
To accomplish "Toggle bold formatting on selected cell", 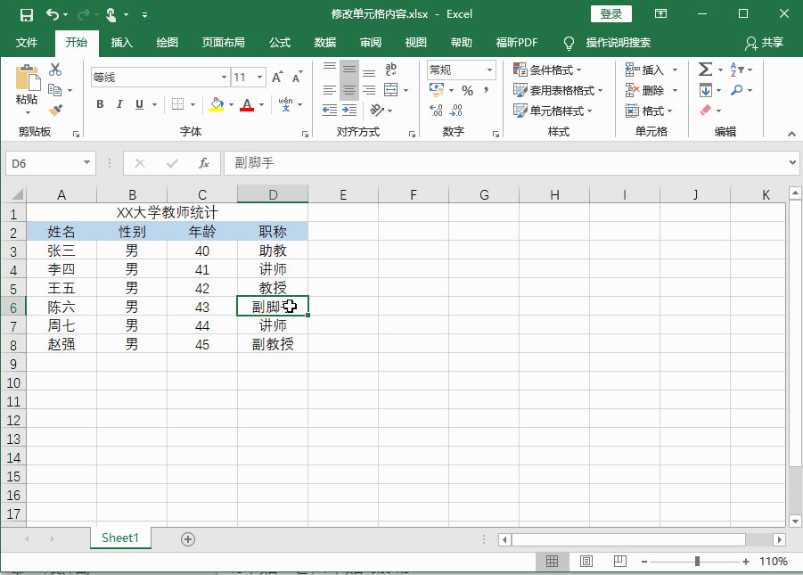I will (101, 104).
